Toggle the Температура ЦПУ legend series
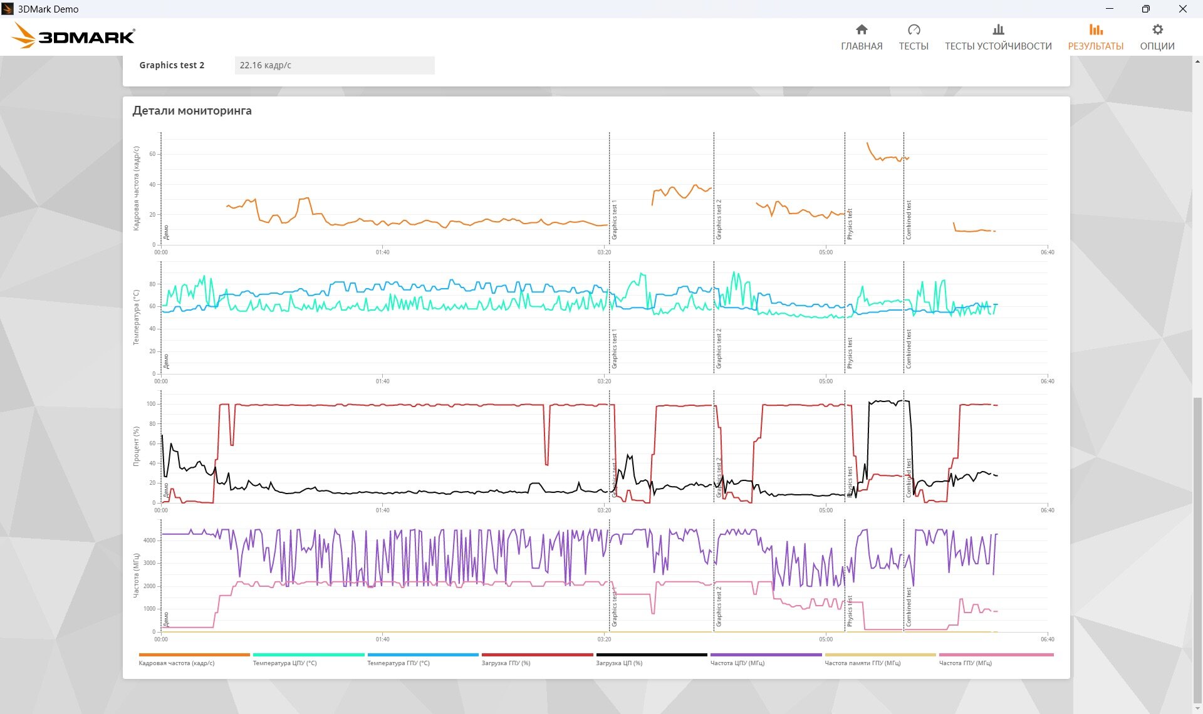Screen dimensions: 1203x714 284,663
